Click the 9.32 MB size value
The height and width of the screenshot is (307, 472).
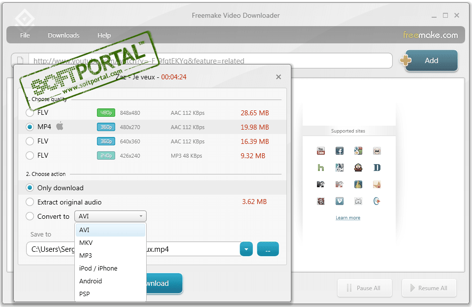coord(253,156)
